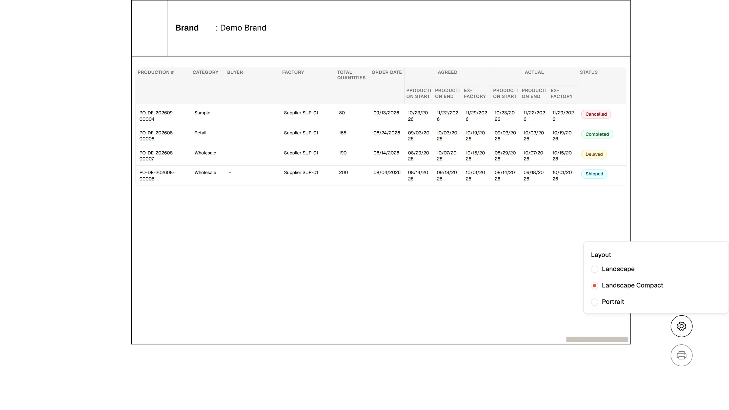Choose the Portrait layout radio

595,302
